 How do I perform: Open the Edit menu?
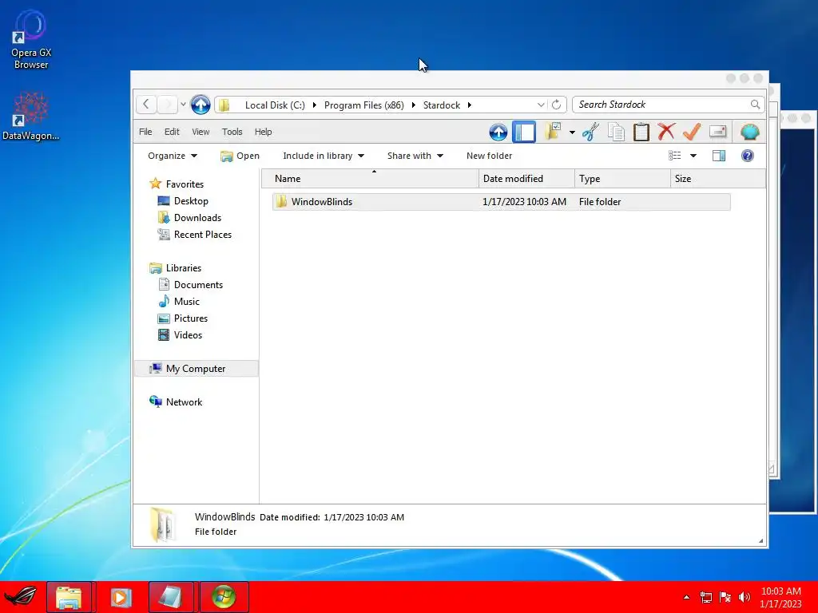[172, 132]
